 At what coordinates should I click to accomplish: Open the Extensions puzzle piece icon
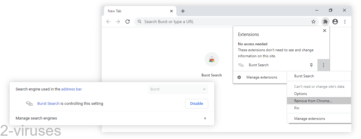tap(325, 22)
